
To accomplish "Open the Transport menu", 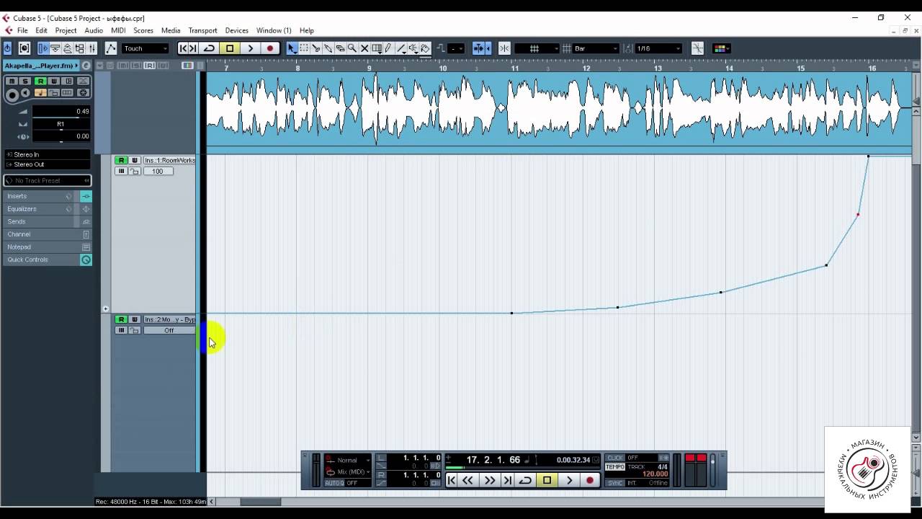I will point(202,30).
